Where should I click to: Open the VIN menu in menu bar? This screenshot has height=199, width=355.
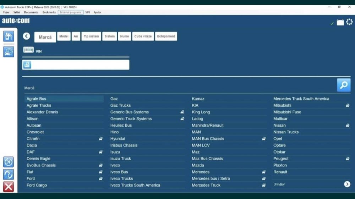pos(87,12)
